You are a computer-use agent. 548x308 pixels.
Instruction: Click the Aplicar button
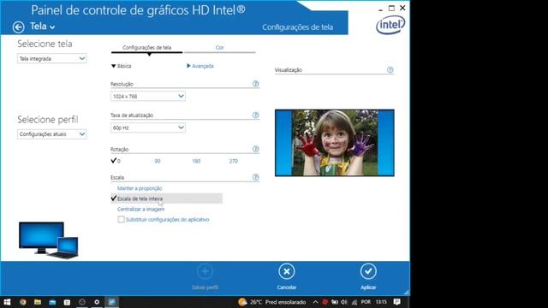pyautogui.click(x=368, y=277)
